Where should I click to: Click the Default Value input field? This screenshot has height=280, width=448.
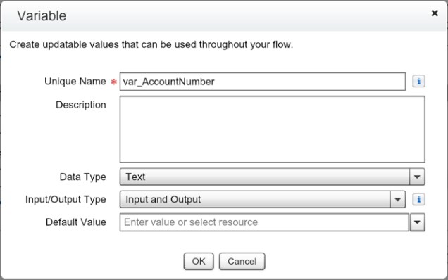[x=264, y=222]
